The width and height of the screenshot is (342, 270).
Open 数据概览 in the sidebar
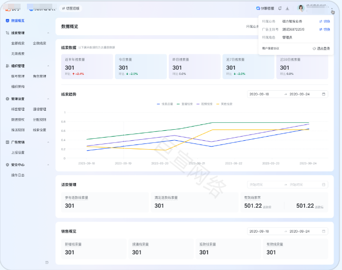click(17, 21)
